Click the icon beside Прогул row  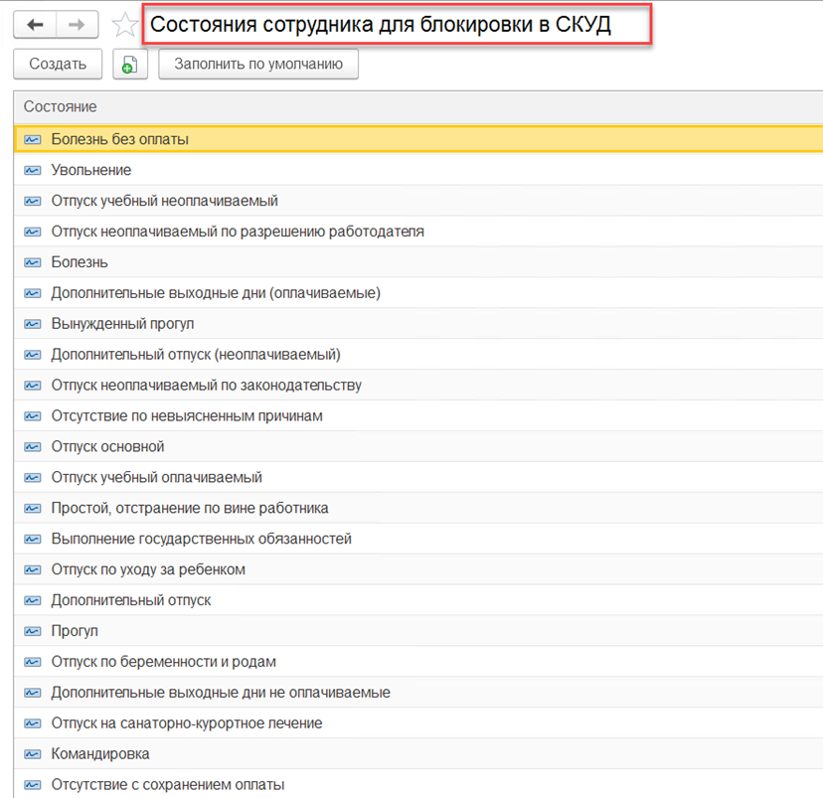coord(33,631)
